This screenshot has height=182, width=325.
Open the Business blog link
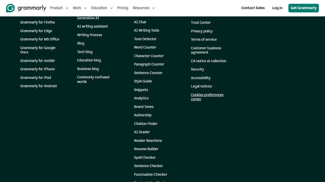tap(88, 69)
